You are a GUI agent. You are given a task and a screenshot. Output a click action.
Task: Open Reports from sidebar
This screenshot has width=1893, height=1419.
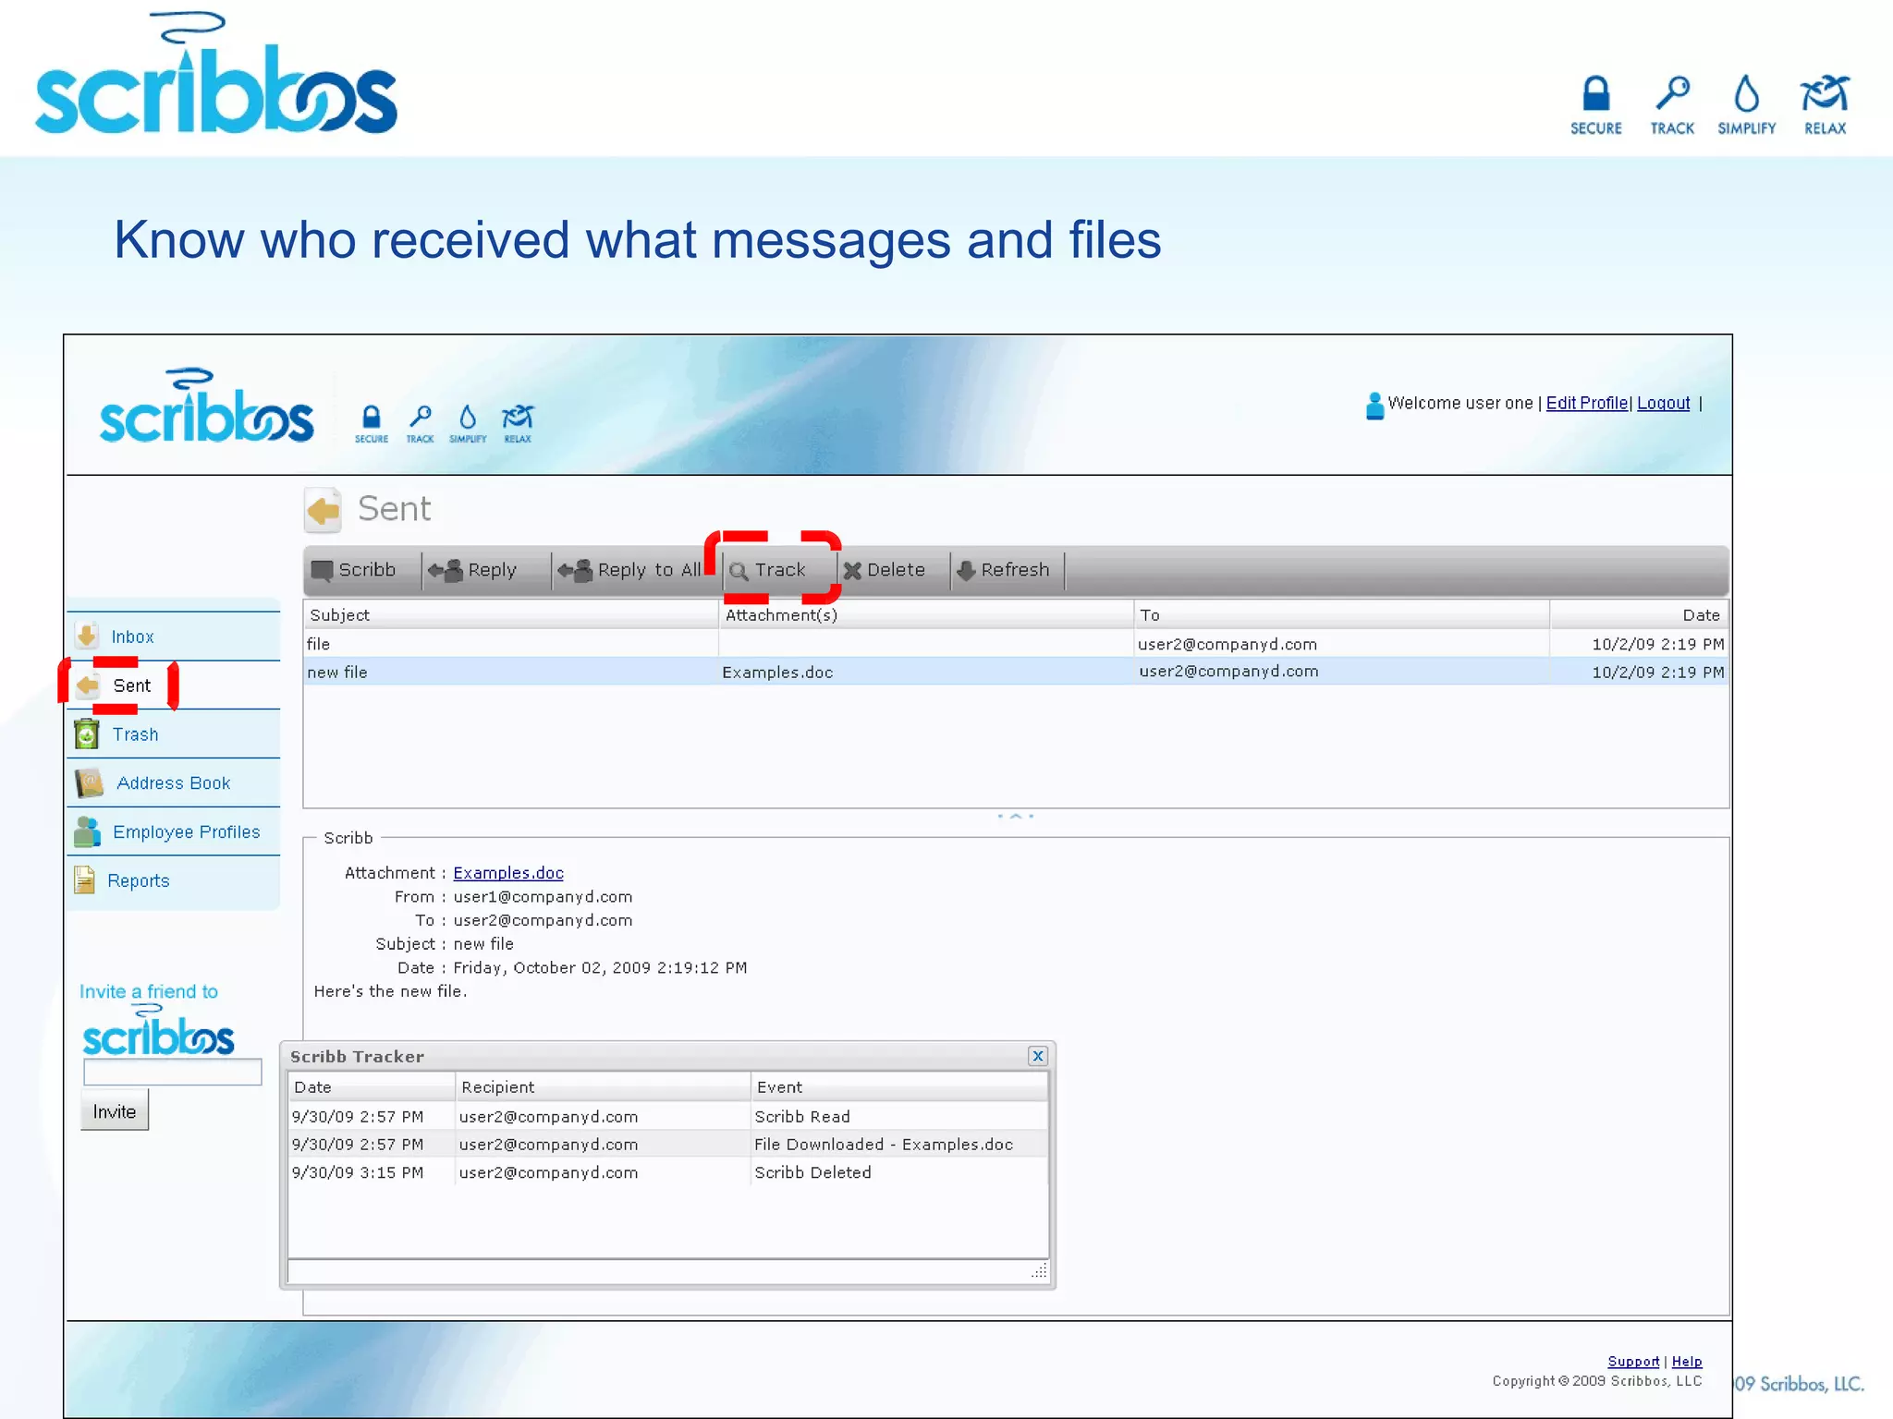(x=174, y=880)
